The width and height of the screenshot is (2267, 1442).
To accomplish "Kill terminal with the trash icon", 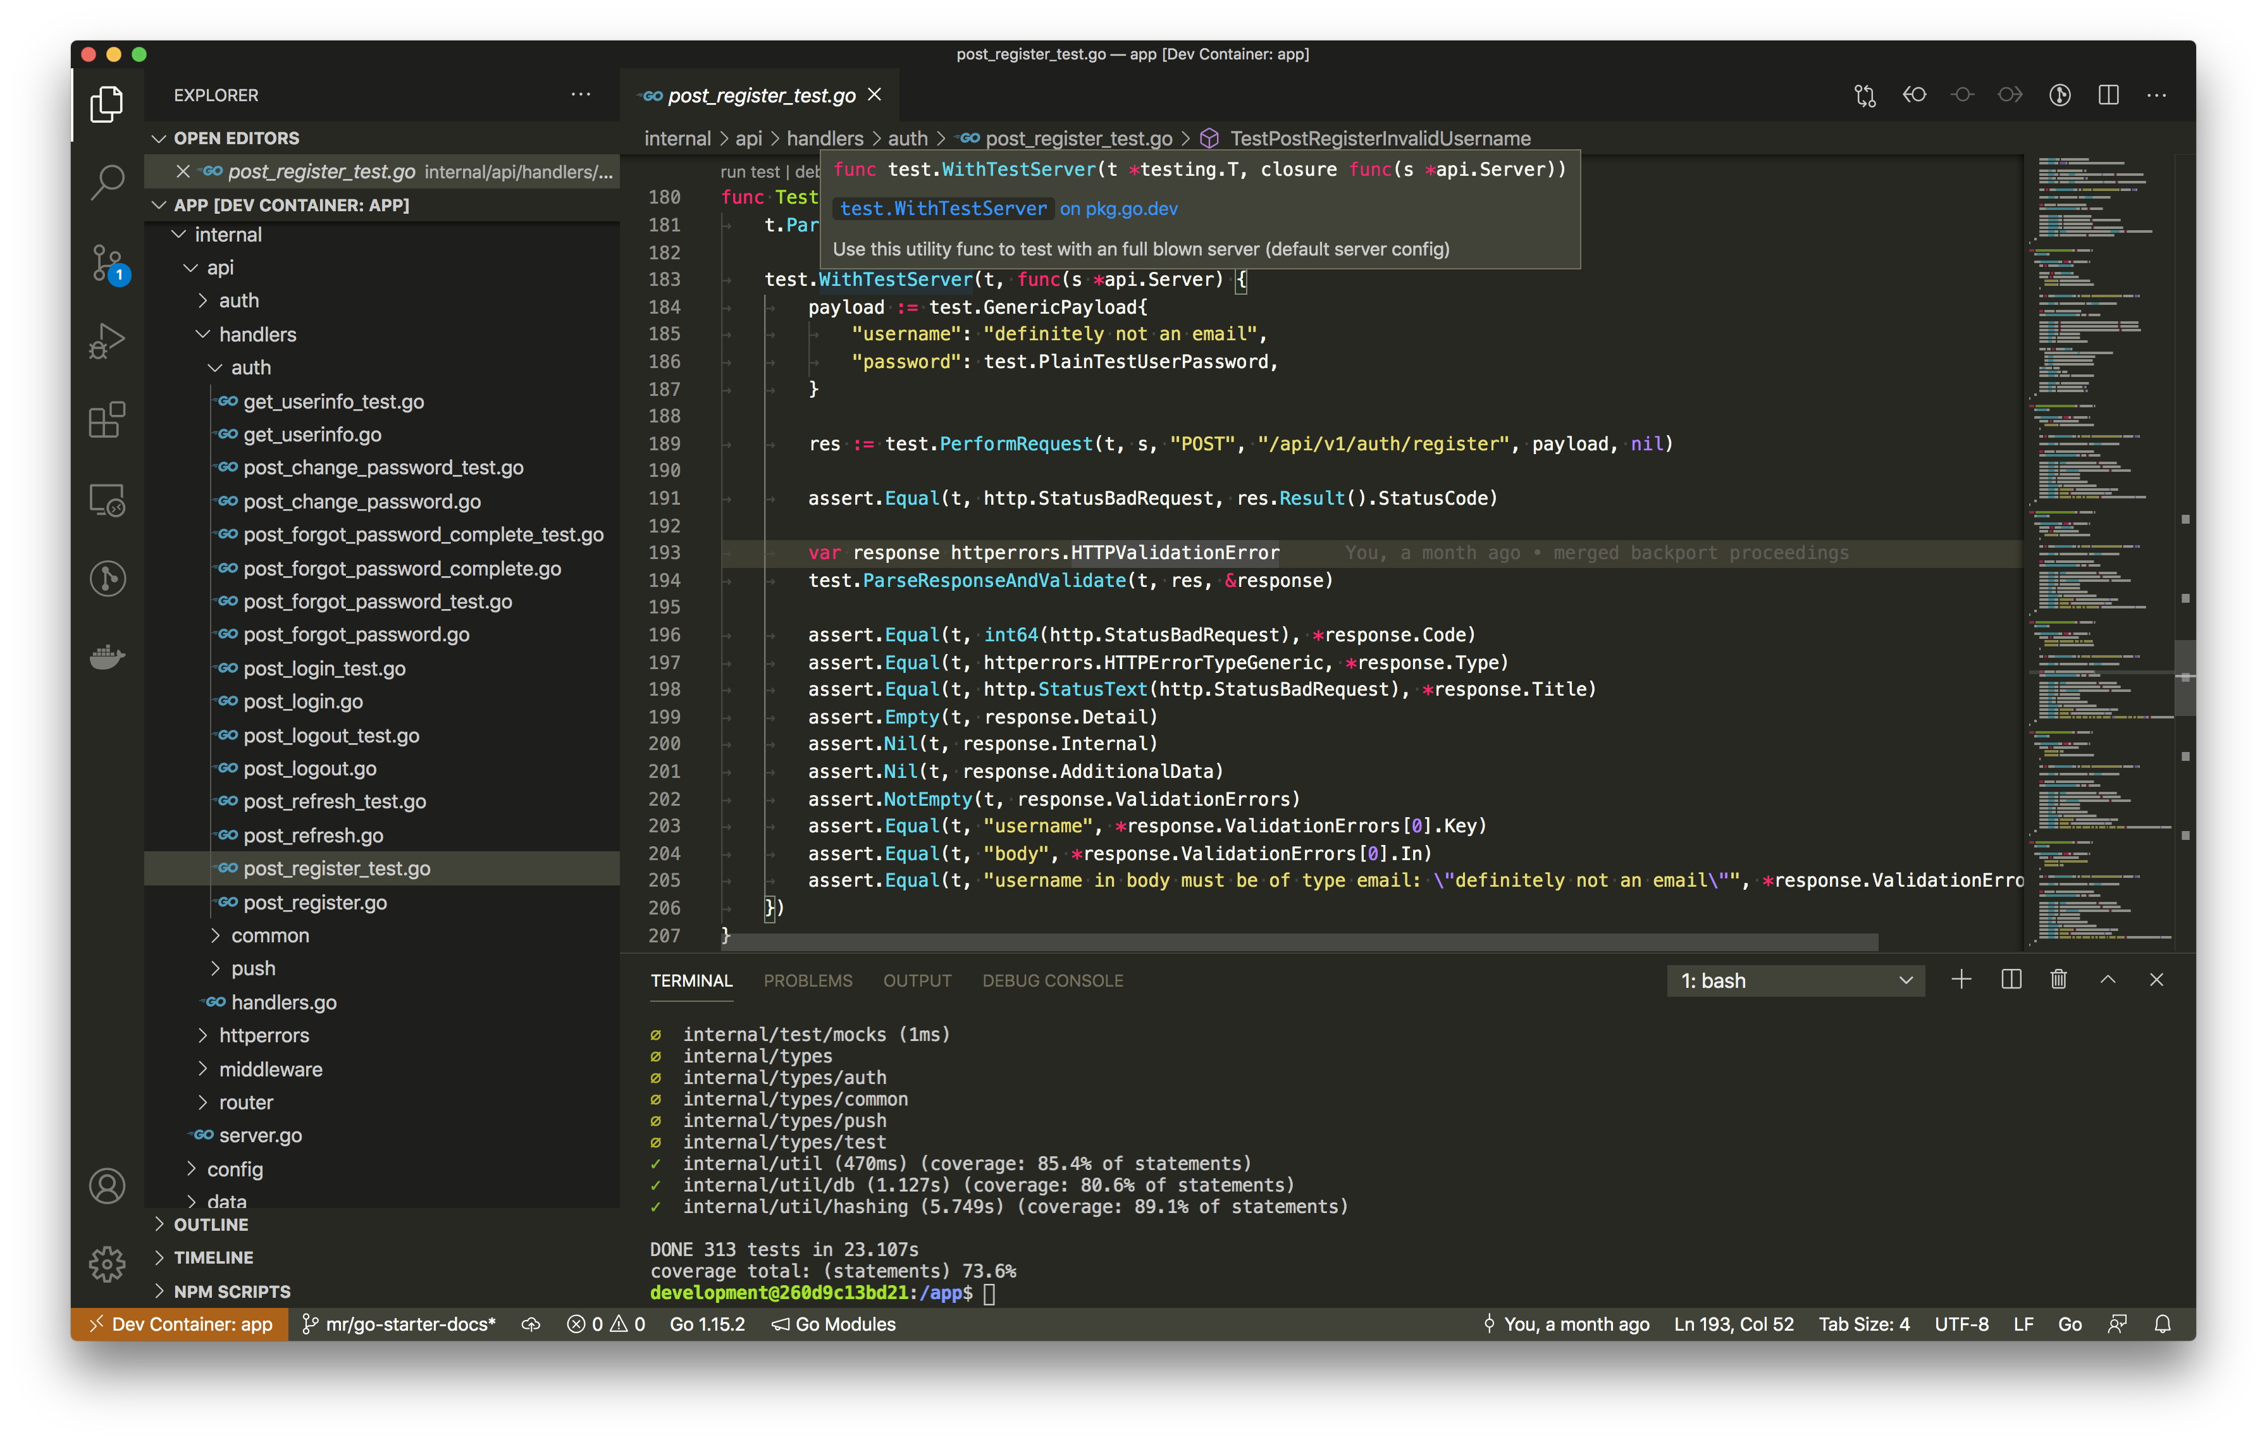I will tap(2058, 980).
